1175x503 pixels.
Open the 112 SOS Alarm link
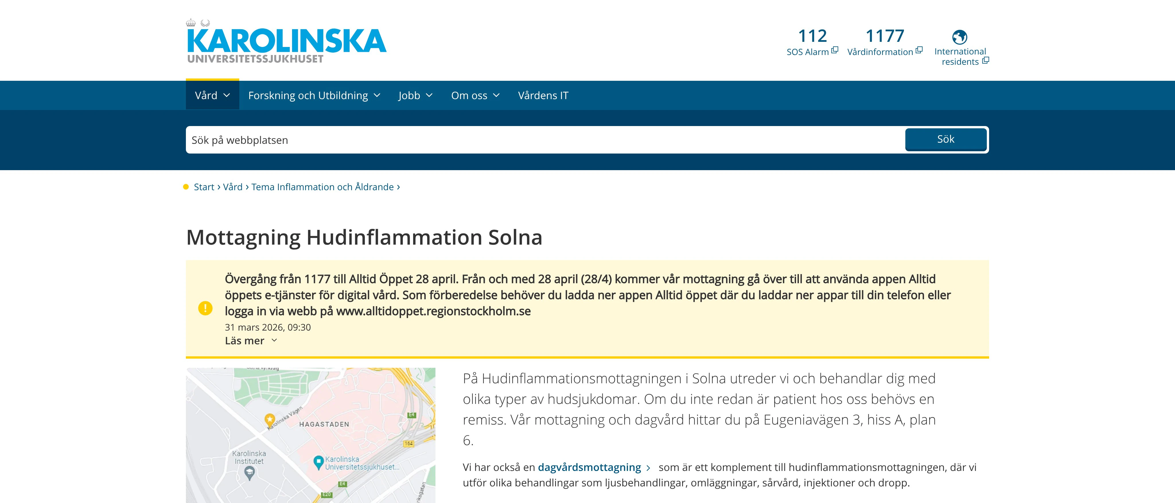point(812,42)
